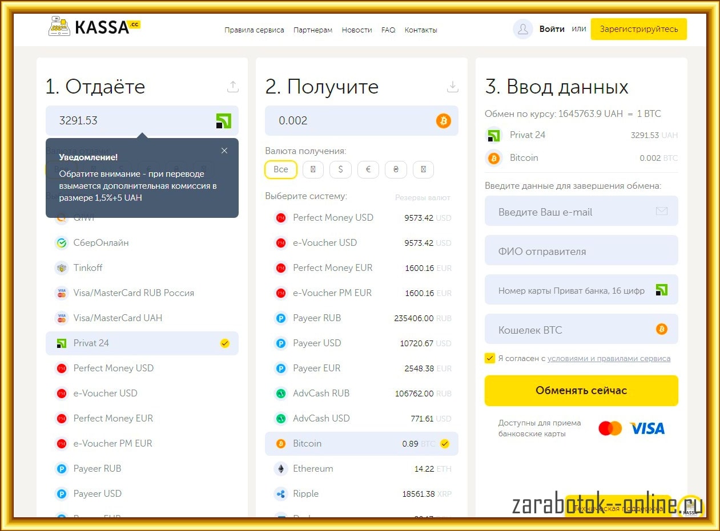Viewport: 720px width, 531px height.
Task: Click the user avatar icon in the header
Action: point(522,29)
